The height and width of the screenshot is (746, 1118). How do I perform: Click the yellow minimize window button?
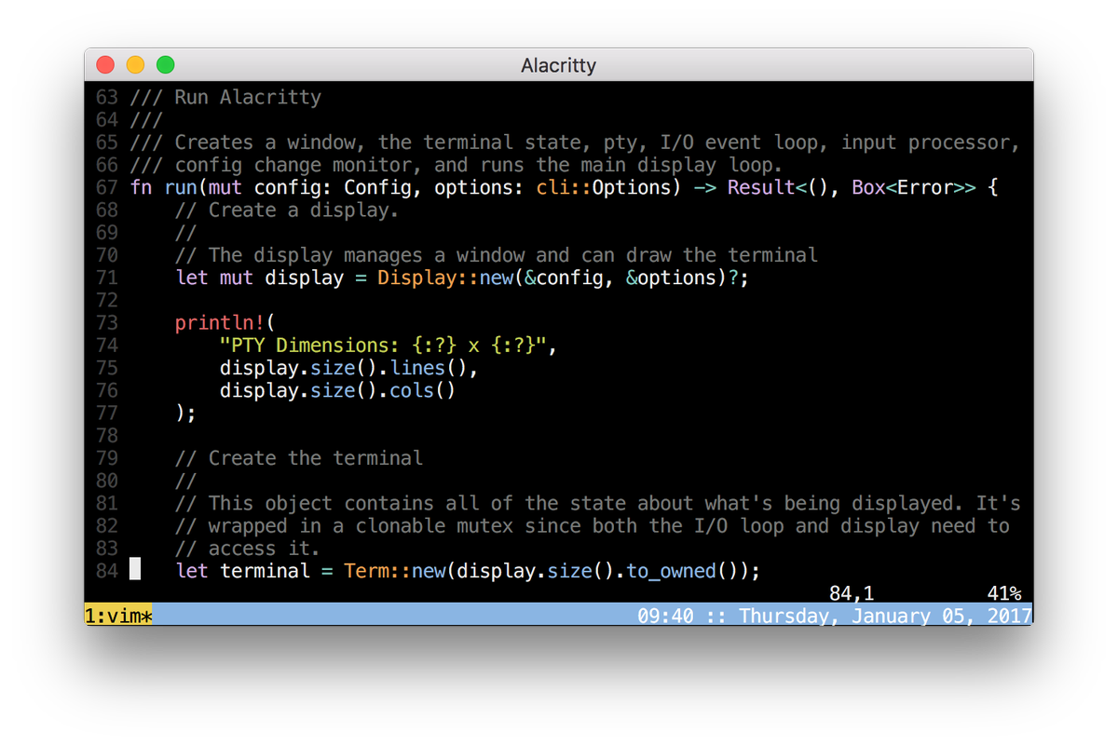point(135,65)
